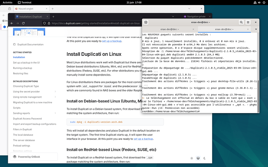Close the Installation | Duplicati tab
Viewport: 268px width, 167px height.
[47, 17]
